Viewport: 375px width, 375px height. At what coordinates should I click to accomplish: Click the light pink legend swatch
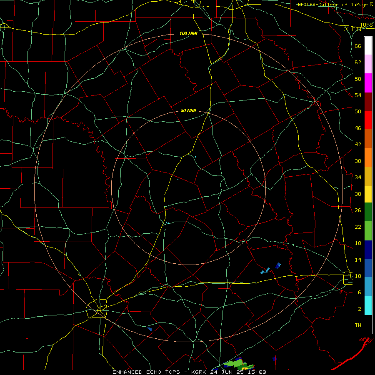pos(368,64)
